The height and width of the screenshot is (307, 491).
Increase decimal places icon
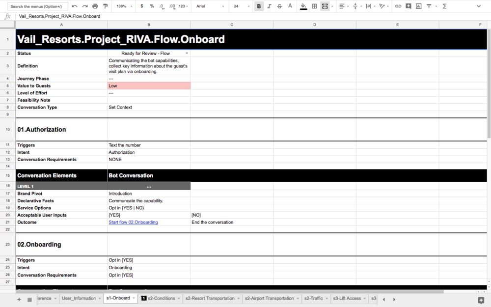coord(172,6)
